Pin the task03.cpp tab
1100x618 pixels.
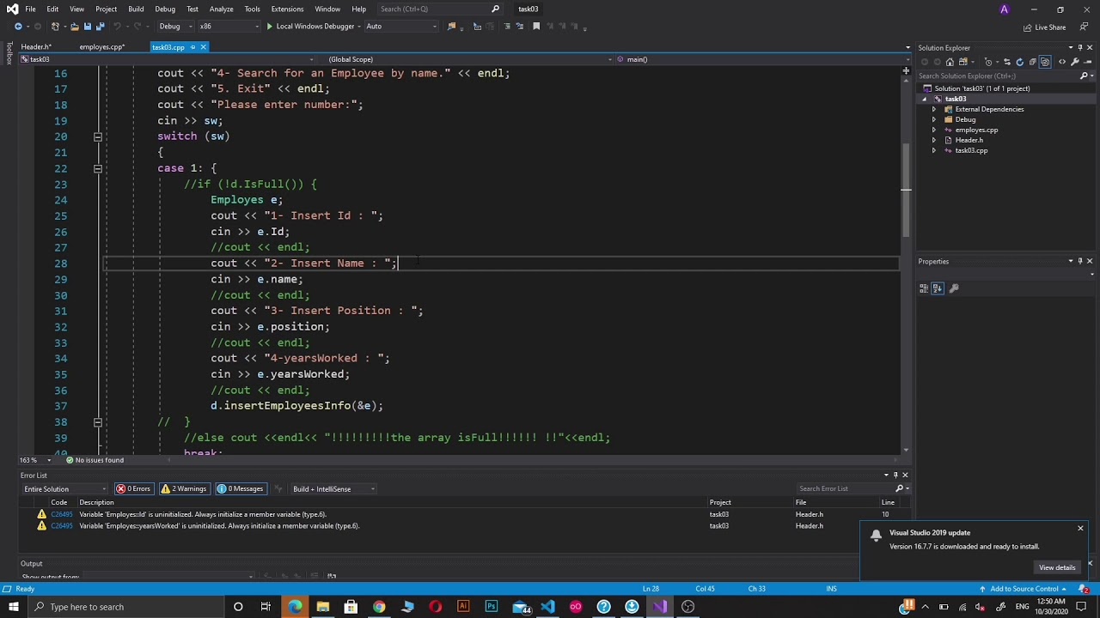coord(192,47)
